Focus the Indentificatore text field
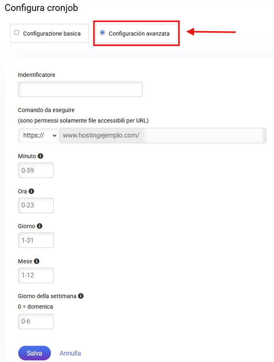This screenshot has width=274, height=362. [80, 89]
